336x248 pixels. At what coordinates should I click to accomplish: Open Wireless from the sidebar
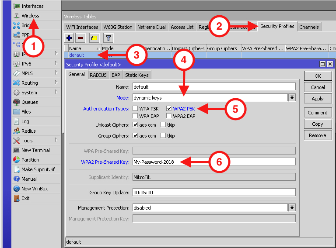coord(30,16)
